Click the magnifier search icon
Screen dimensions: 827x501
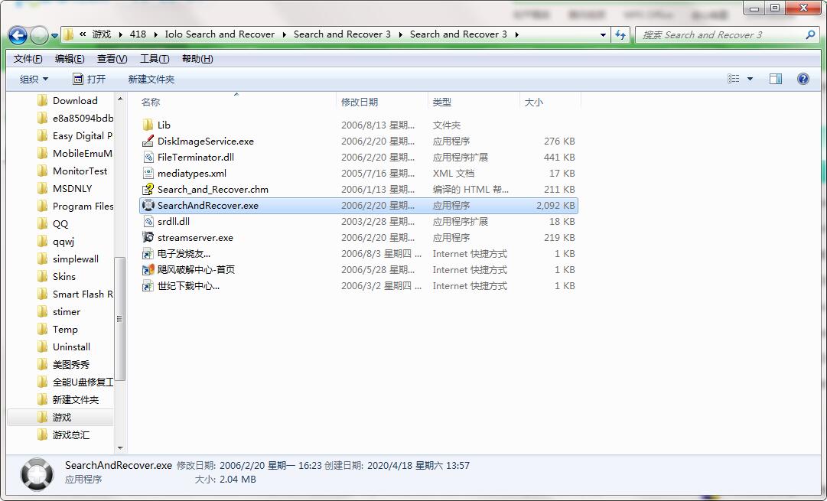810,35
